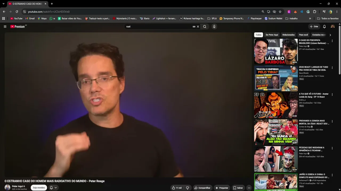Pause the video by clicking the player
The width and height of the screenshot is (341, 191).
click(x=128, y=105)
